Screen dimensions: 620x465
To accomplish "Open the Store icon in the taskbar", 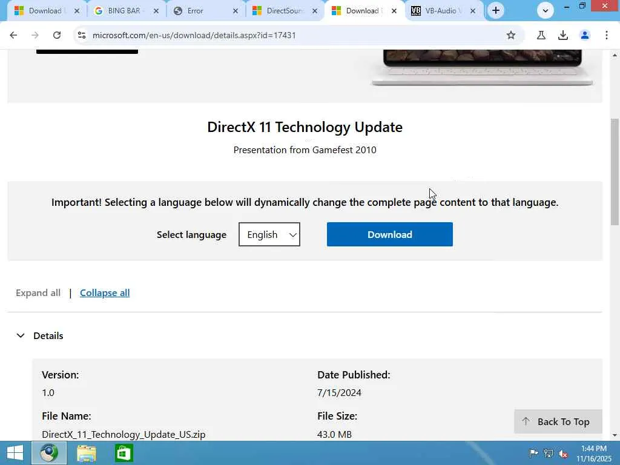I will click(x=124, y=453).
